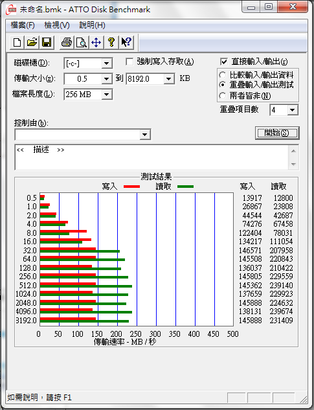This screenshot has width=314, height=410.
Task: Open the 重疊項目數 queue depth dropdown
Action: click(x=292, y=110)
